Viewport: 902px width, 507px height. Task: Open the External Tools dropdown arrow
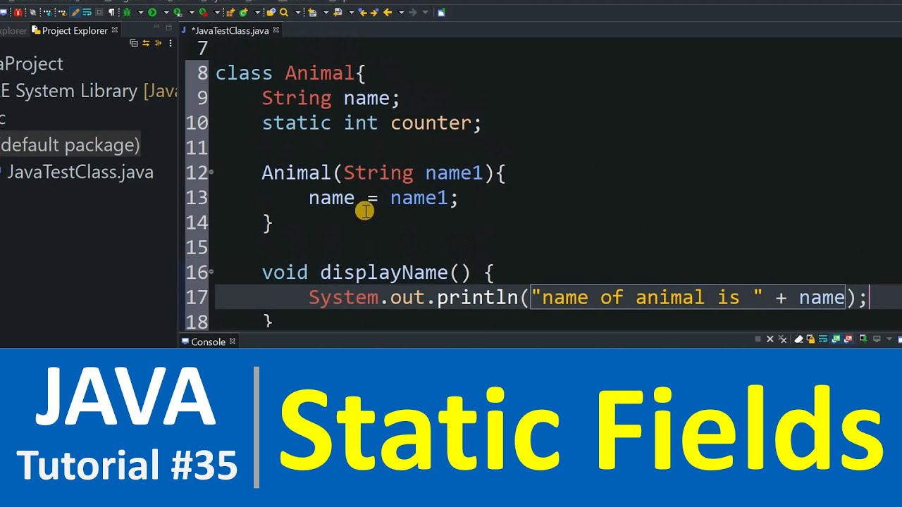tap(217, 13)
